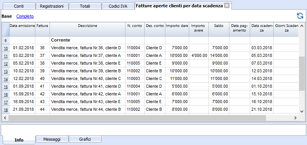Click the 11'000.00 Importo dare cell

pos(177,79)
